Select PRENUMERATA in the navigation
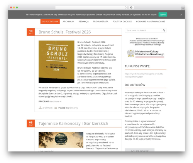This screenshot has width=193, height=163. point(101,22)
